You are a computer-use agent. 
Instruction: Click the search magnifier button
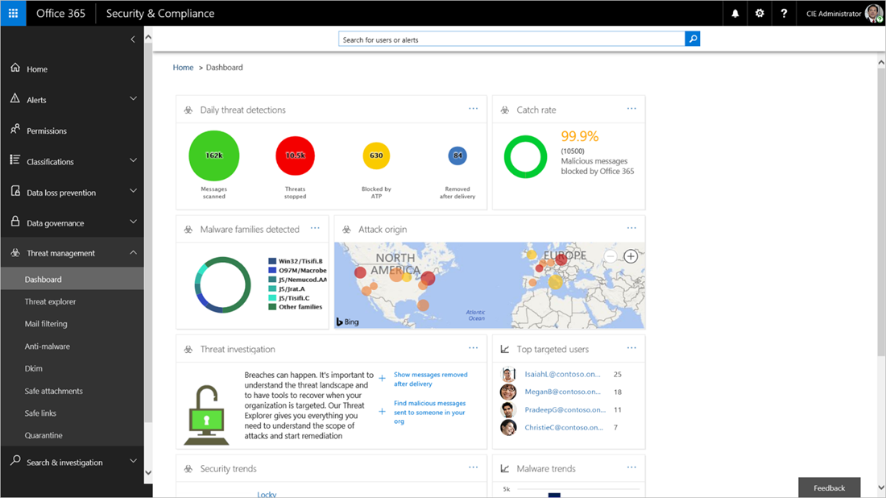click(692, 39)
